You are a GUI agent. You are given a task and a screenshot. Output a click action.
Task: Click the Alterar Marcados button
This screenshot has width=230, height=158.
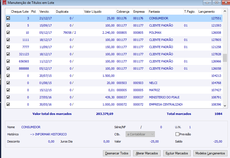click(x=147, y=153)
